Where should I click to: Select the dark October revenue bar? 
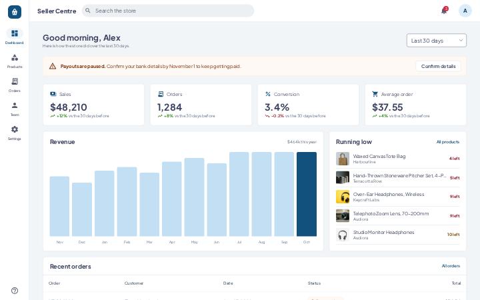307,194
